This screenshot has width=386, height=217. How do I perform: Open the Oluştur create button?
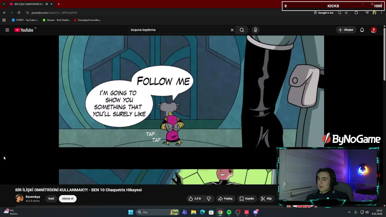pos(346,30)
